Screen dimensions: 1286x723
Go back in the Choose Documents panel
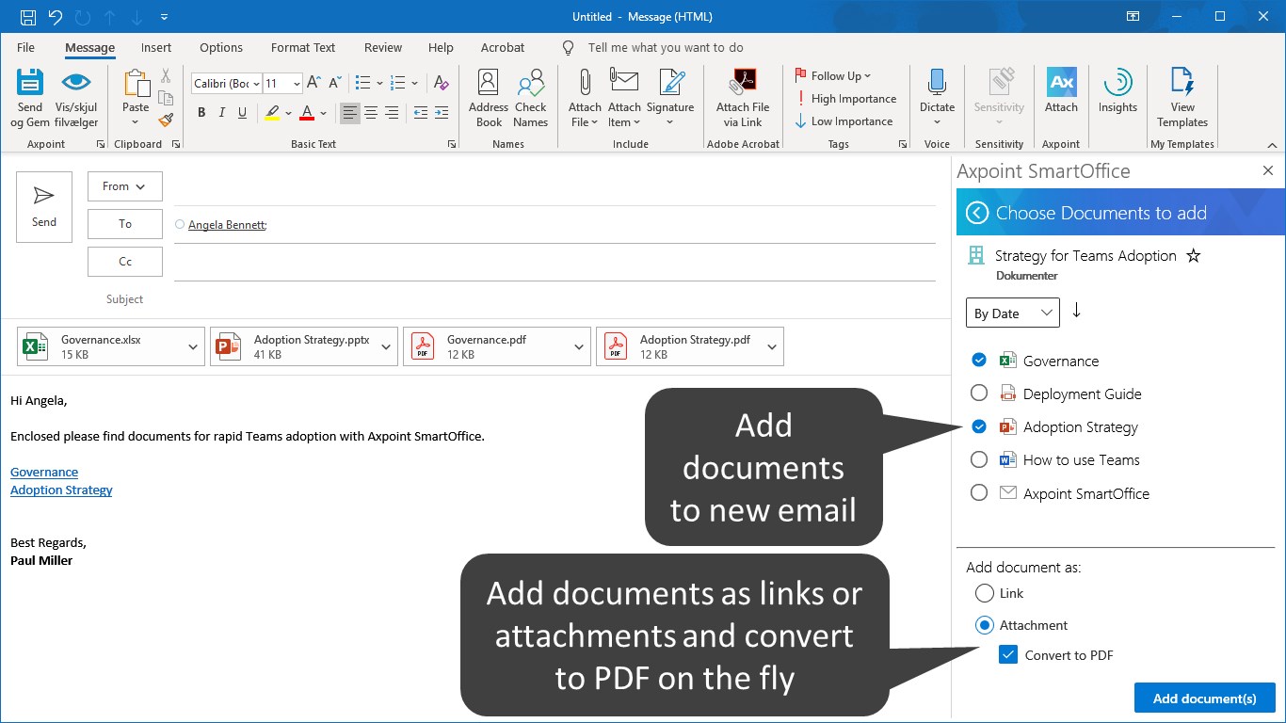(x=977, y=213)
